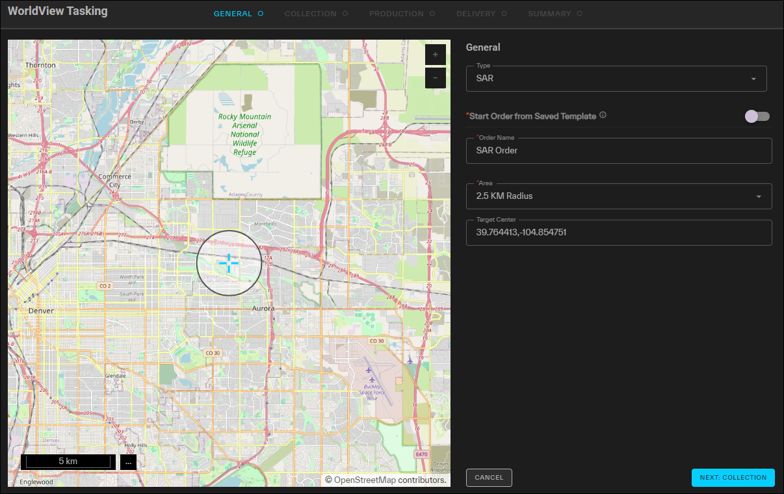Viewport: 784px width, 494px height.
Task: Click the Order Name input field
Action: click(x=618, y=151)
